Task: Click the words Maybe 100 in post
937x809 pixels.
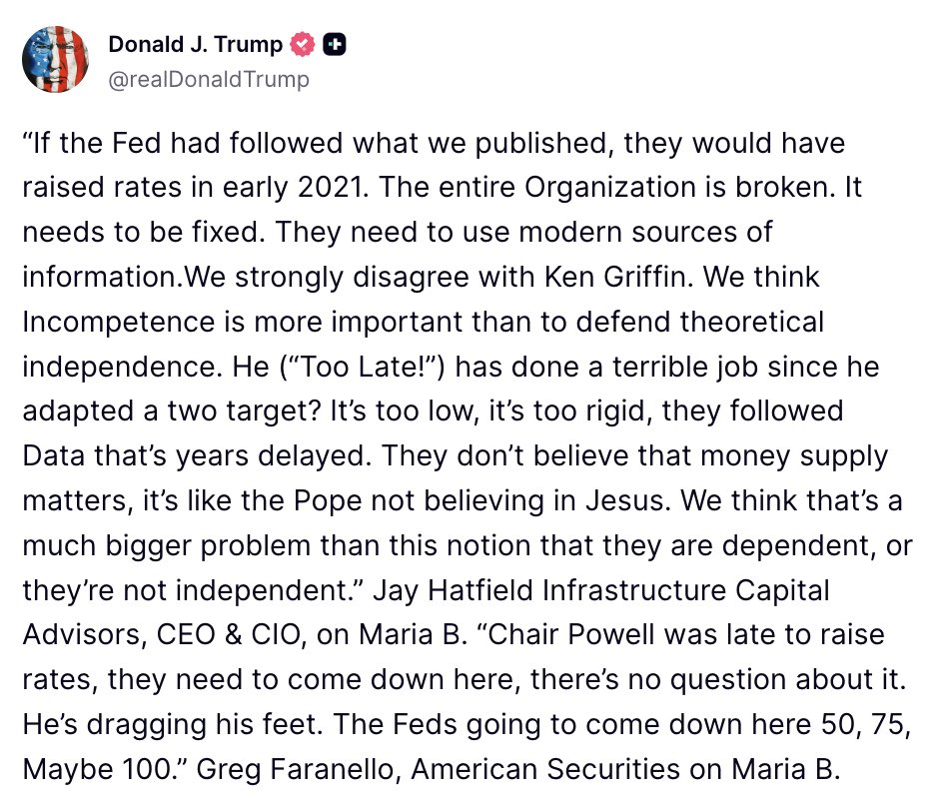Action: tap(97, 769)
